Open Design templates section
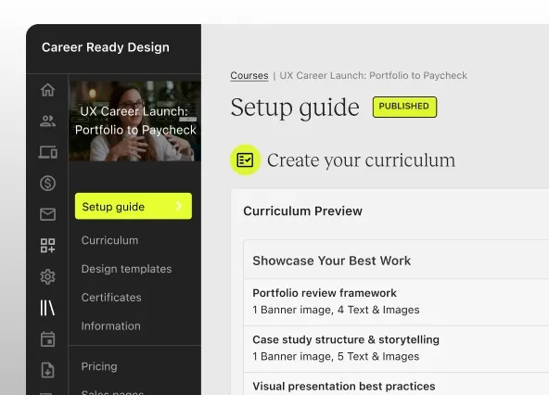Viewport: 549px width, 395px height. coord(126,269)
